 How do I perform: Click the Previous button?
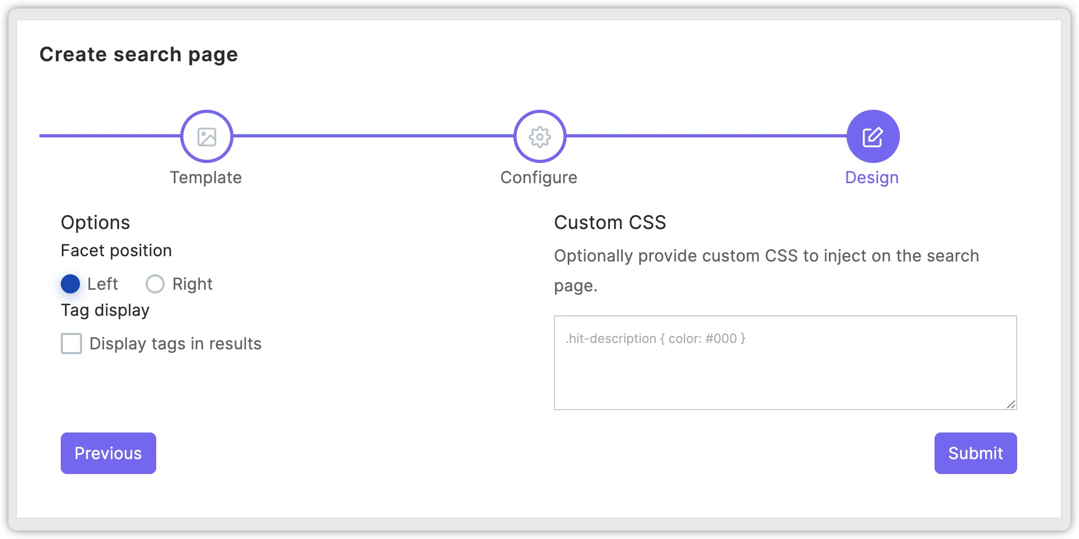click(108, 453)
